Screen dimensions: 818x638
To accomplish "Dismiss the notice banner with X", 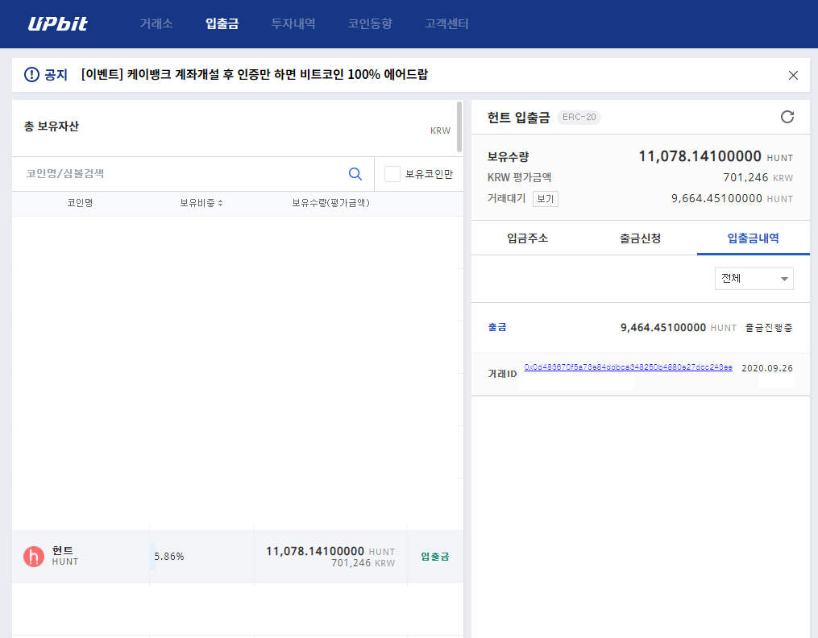I will 793,75.
